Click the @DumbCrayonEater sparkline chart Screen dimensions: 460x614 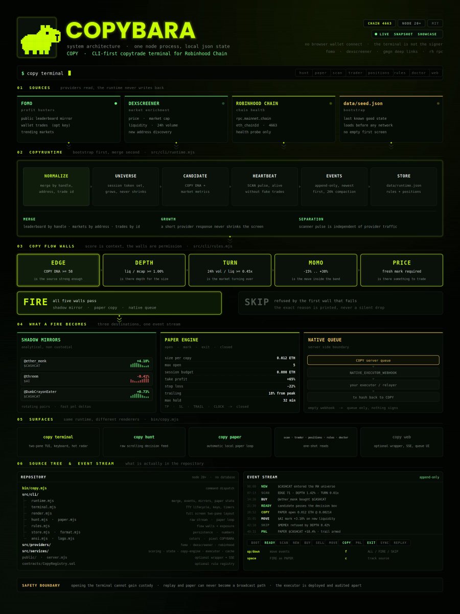click(x=140, y=396)
